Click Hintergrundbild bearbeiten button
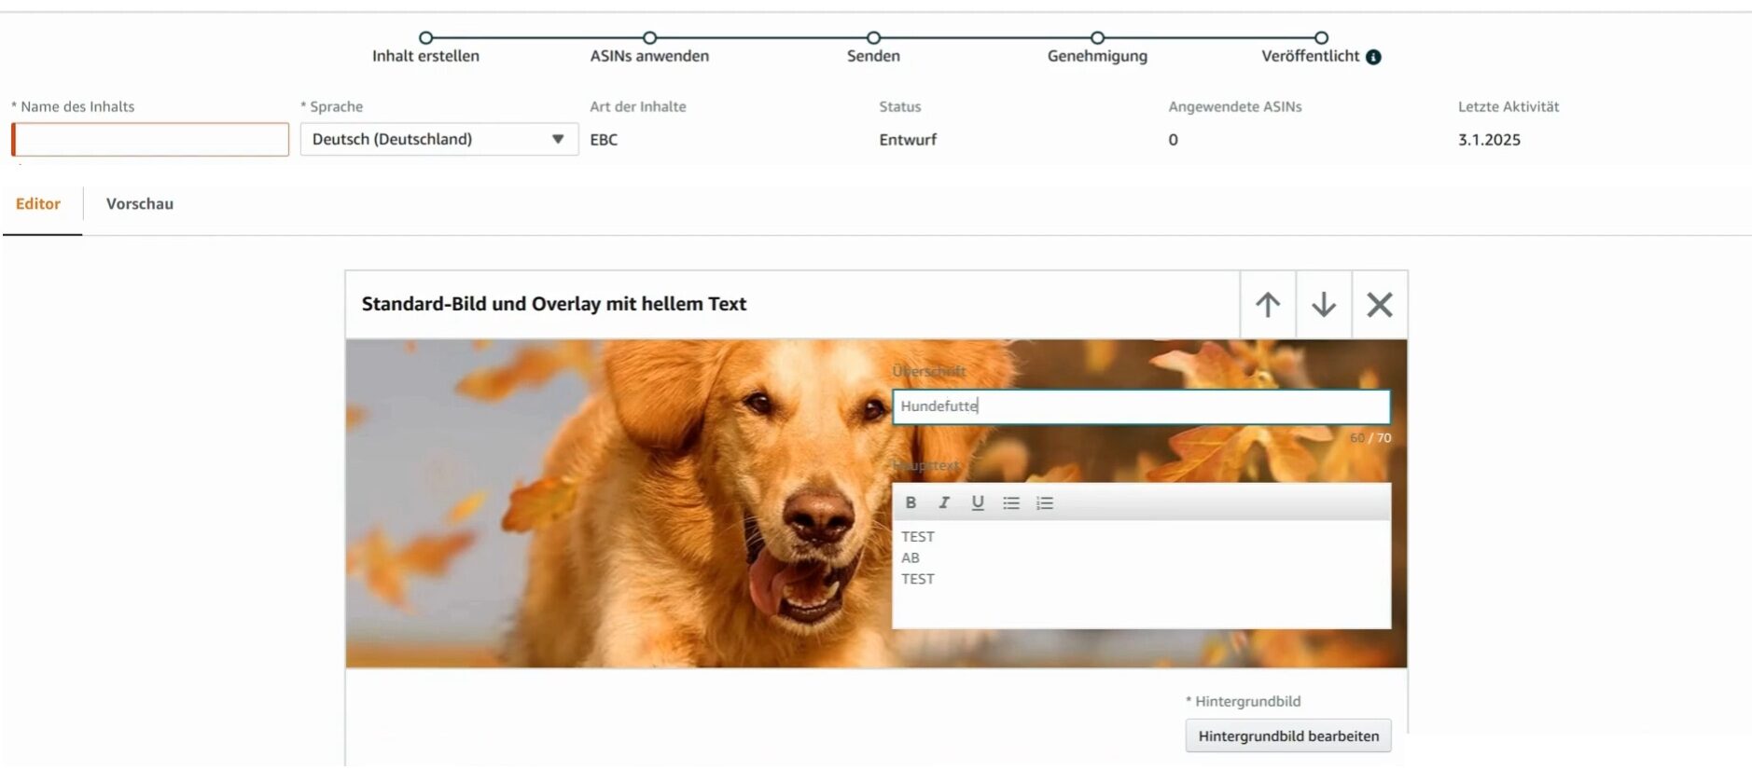The height and width of the screenshot is (770, 1752). pos(1288,736)
